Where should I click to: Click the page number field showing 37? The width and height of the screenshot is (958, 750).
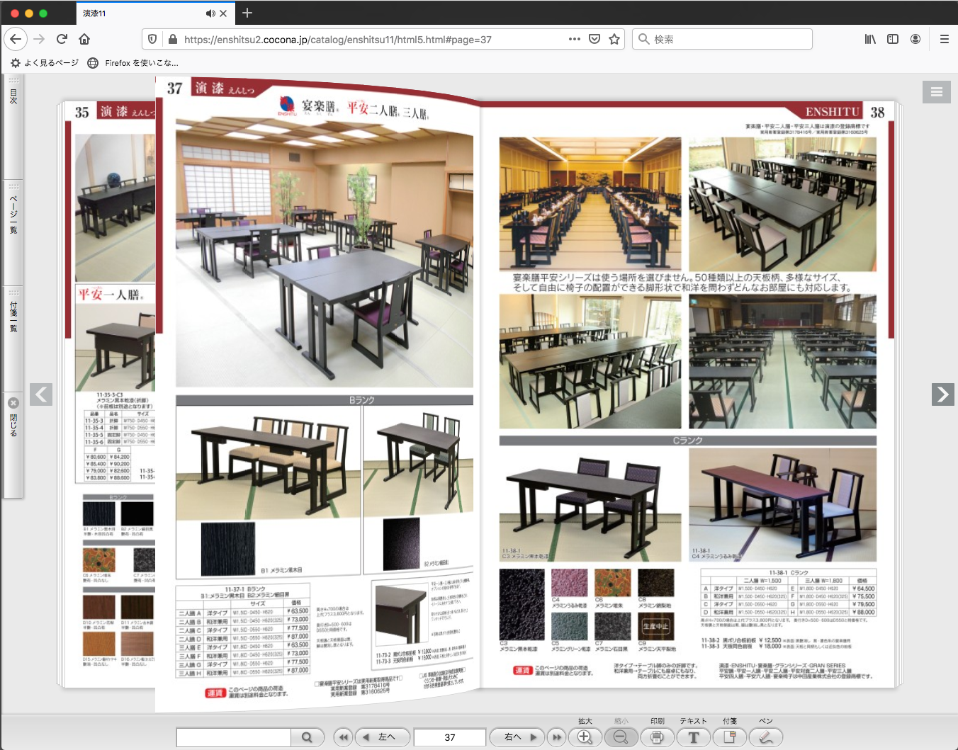450,737
